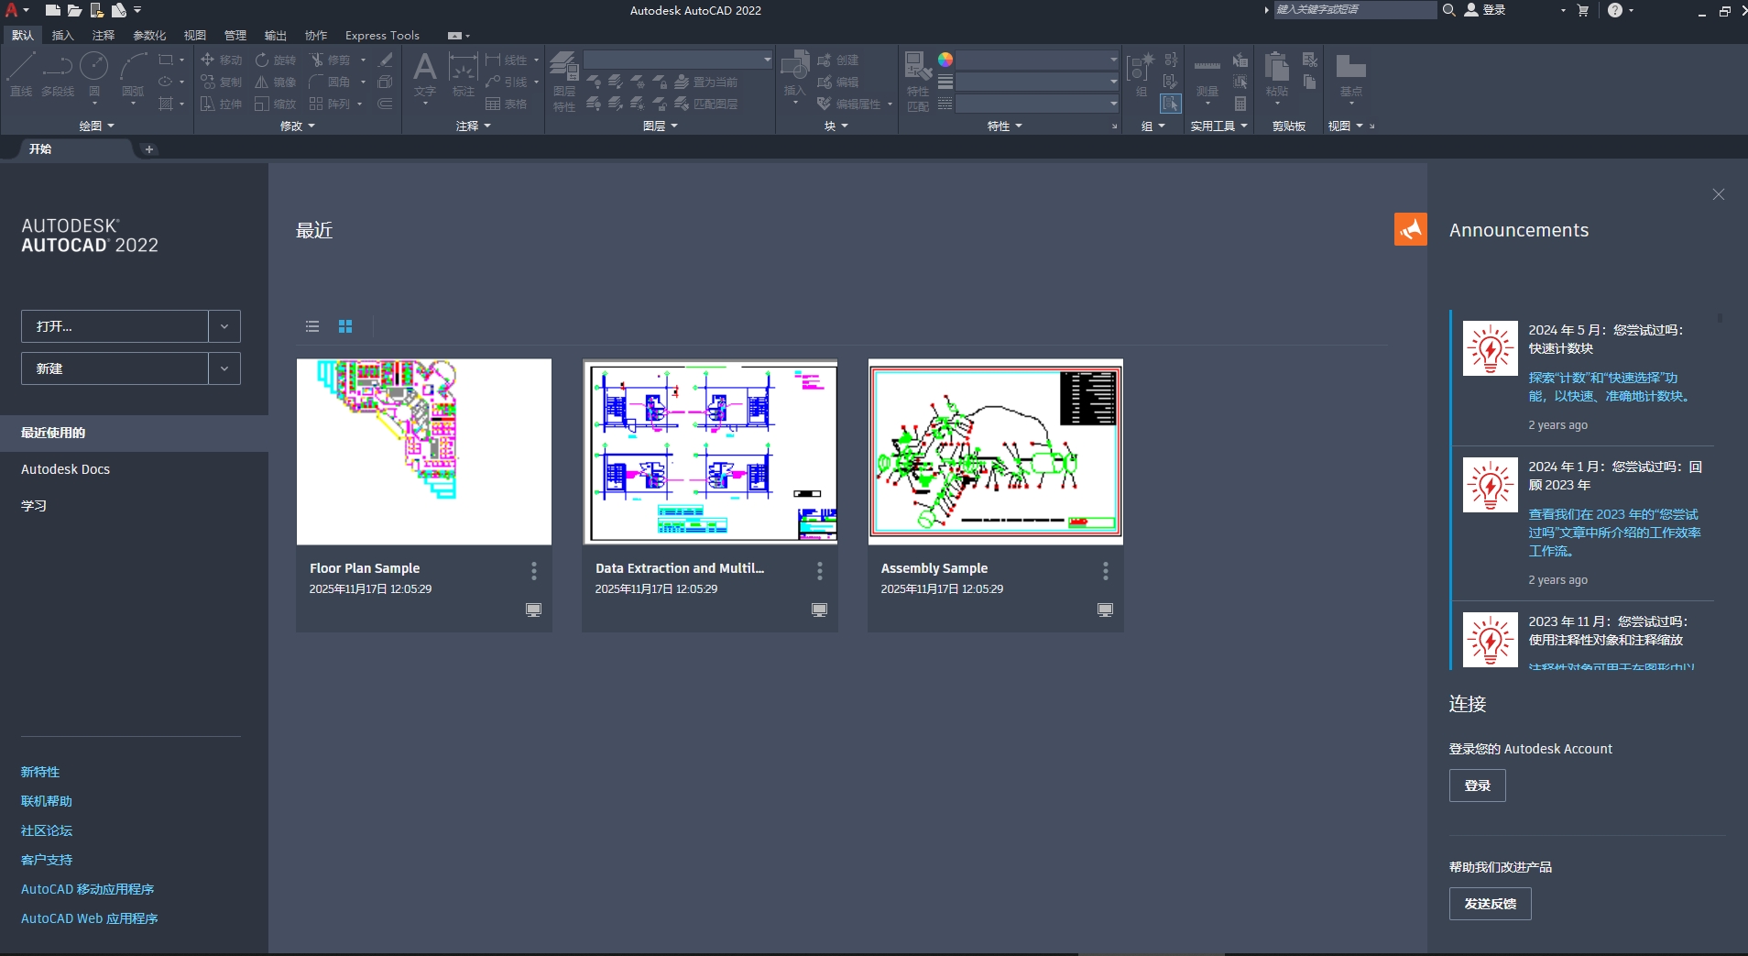Switch recent files to list view

(x=311, y=326)
